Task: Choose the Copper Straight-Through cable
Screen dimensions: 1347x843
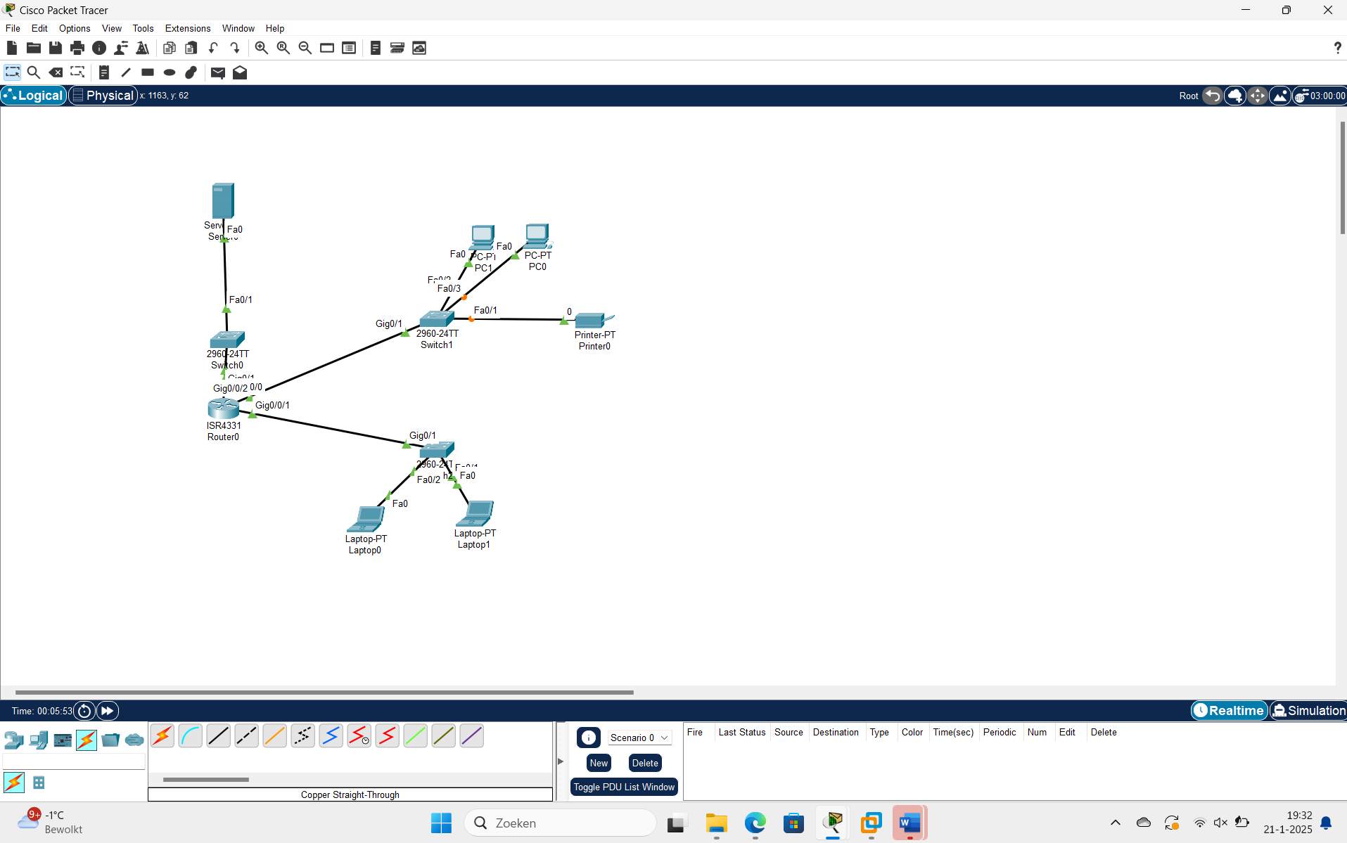Action: pyautogui.click(x=218, y=736)
